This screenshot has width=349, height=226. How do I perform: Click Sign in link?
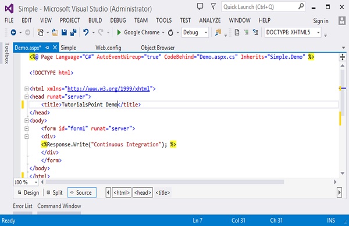tap(320, 21)
